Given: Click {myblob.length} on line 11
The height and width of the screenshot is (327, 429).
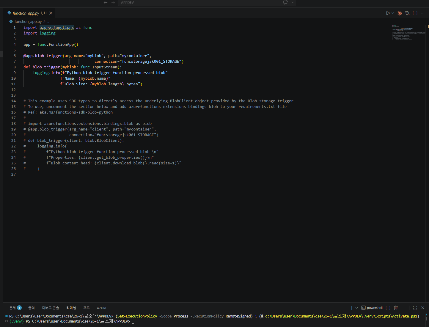Looking at the screenshot, I should click(107, 84).
